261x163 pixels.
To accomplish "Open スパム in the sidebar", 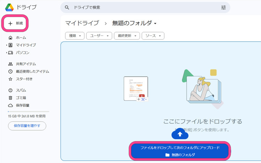I will (x=21, y=90).
